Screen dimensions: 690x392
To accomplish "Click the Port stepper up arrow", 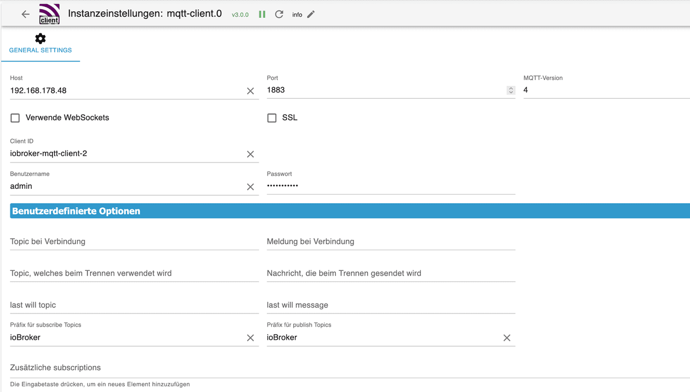I will coord(511,87).
